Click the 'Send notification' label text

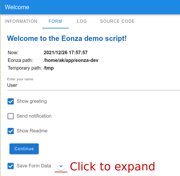click(x=34, y=116)
